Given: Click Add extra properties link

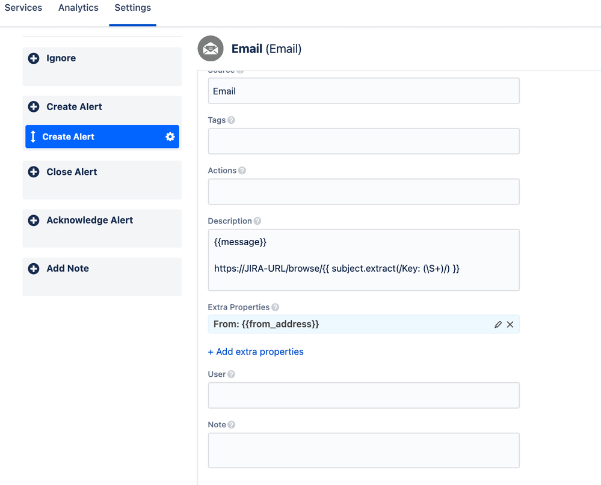Looking at the screenshot, I should coord(256,352).
